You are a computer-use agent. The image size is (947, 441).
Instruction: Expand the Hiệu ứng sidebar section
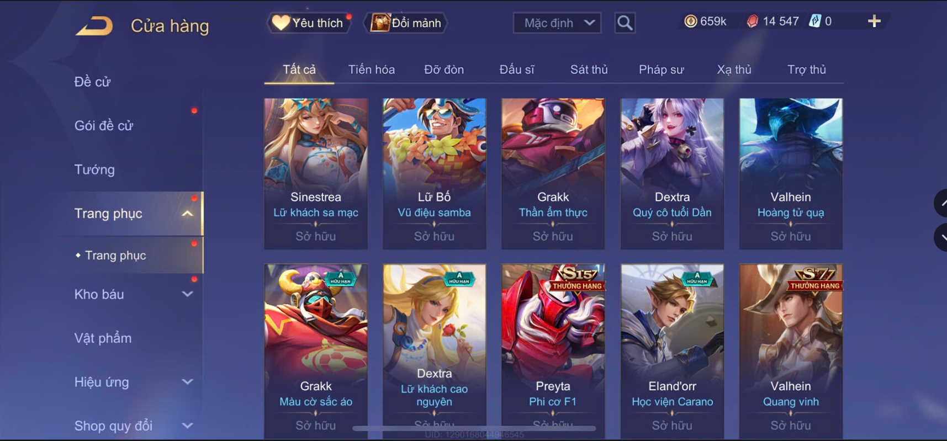(188, 382)
